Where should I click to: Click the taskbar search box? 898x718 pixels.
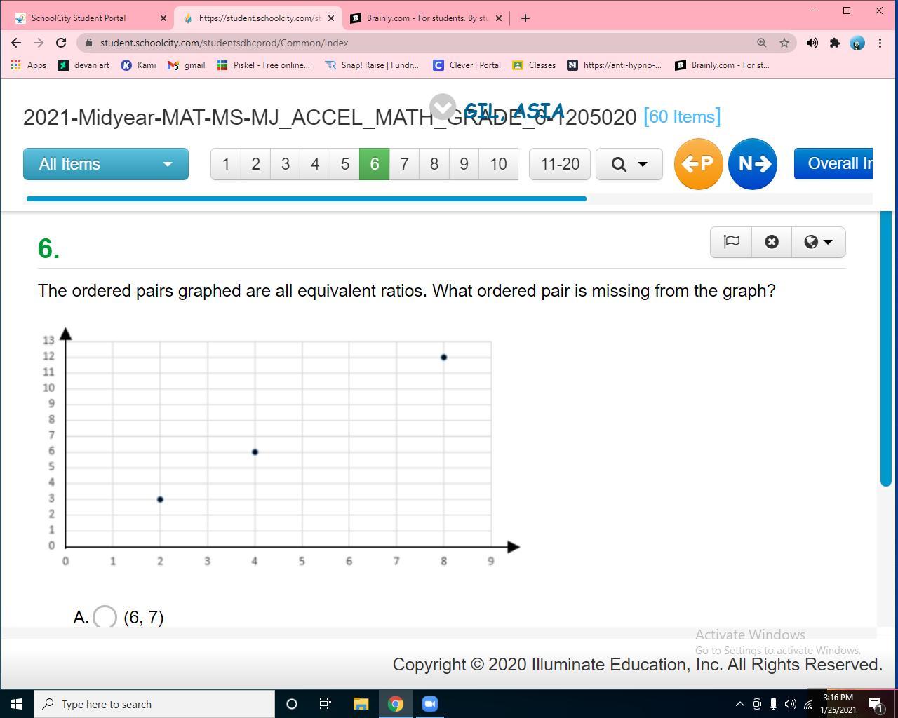click(x=154, y=704)
